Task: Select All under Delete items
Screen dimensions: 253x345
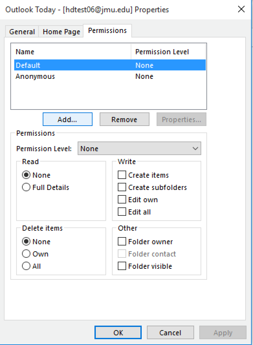Action: (x=26, y=266)
